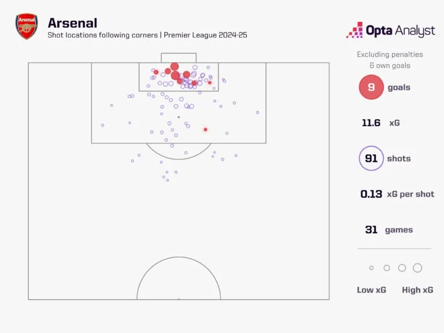Screen dimensions: 444x333
Task: Click the Arsenal title heading
Action: [x=72, y=23]
